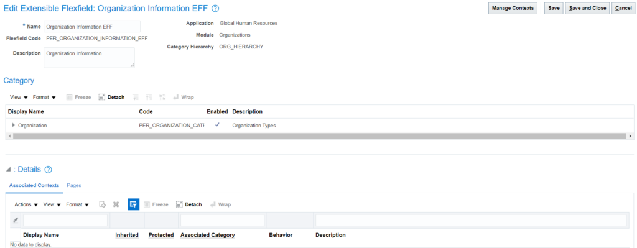Screen dimensions: 637x248
Task: Click the Cancel button
Action: 623,8
